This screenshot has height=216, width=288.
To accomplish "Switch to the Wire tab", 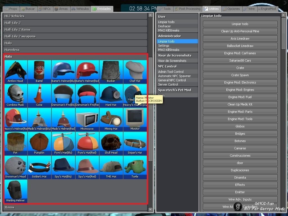I will (x=249, y=9).
